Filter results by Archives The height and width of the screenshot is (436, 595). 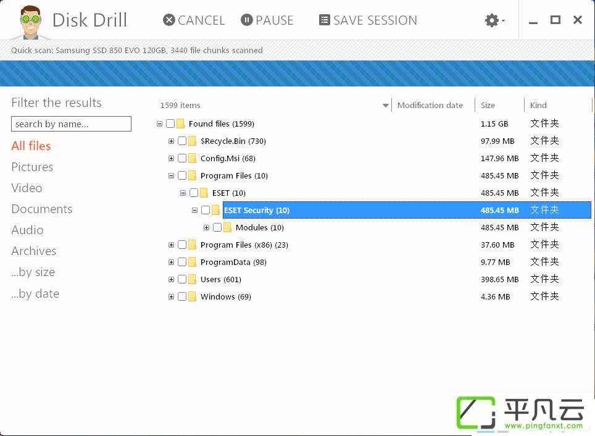pos(34,251)
